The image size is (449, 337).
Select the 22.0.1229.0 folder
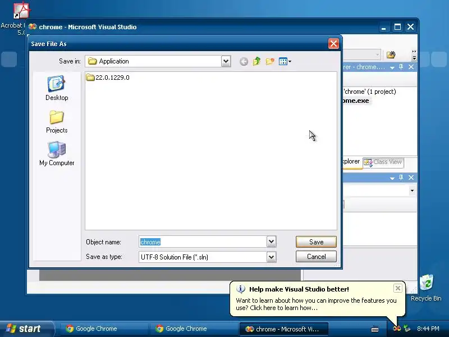(108, 78)
